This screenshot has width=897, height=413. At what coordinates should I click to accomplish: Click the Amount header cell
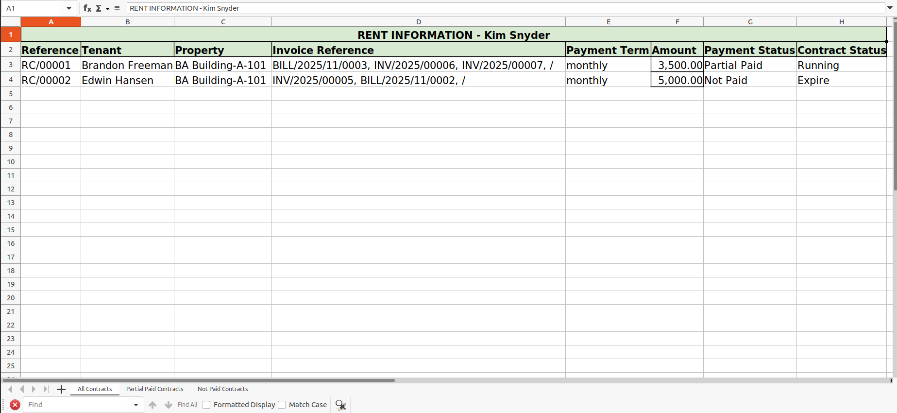click(677, 50)
